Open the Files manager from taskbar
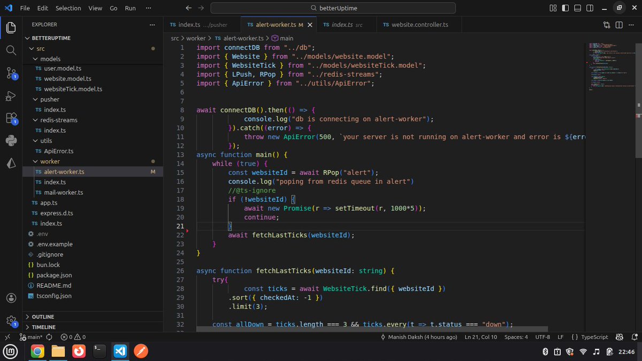The image size is (642, 361). [x=58, y=351]
